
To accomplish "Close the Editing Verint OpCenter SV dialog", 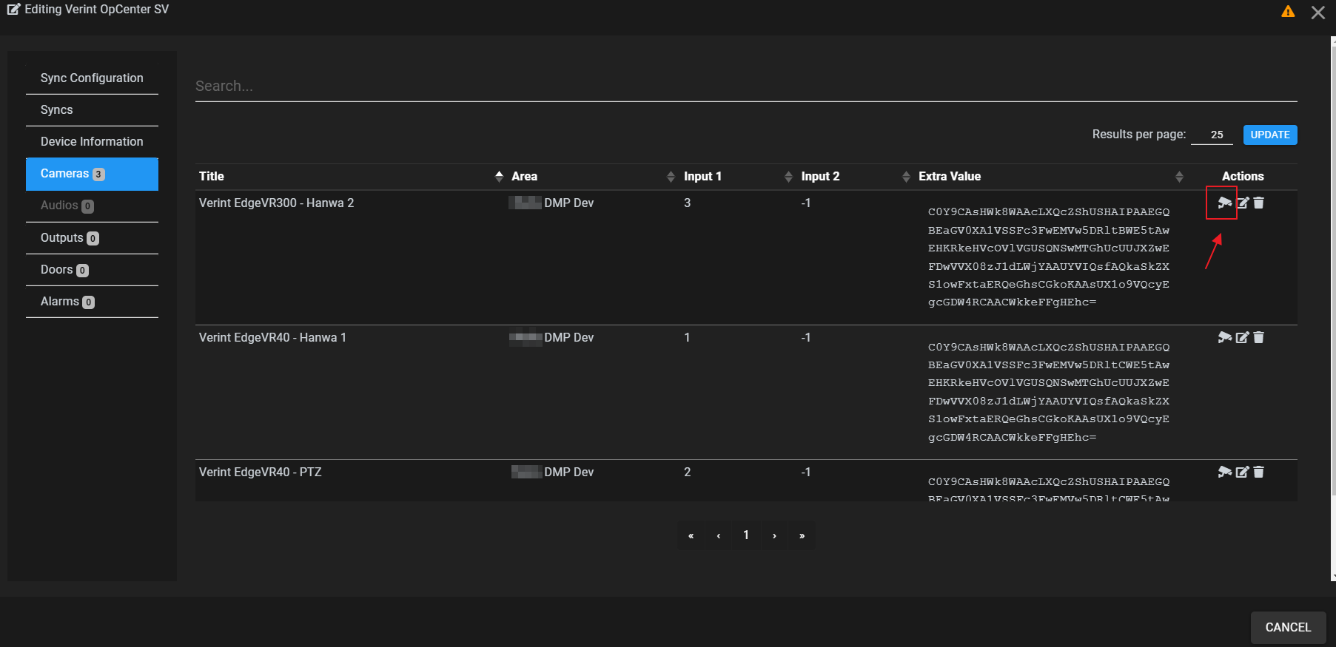I will tap(1318, 13).
